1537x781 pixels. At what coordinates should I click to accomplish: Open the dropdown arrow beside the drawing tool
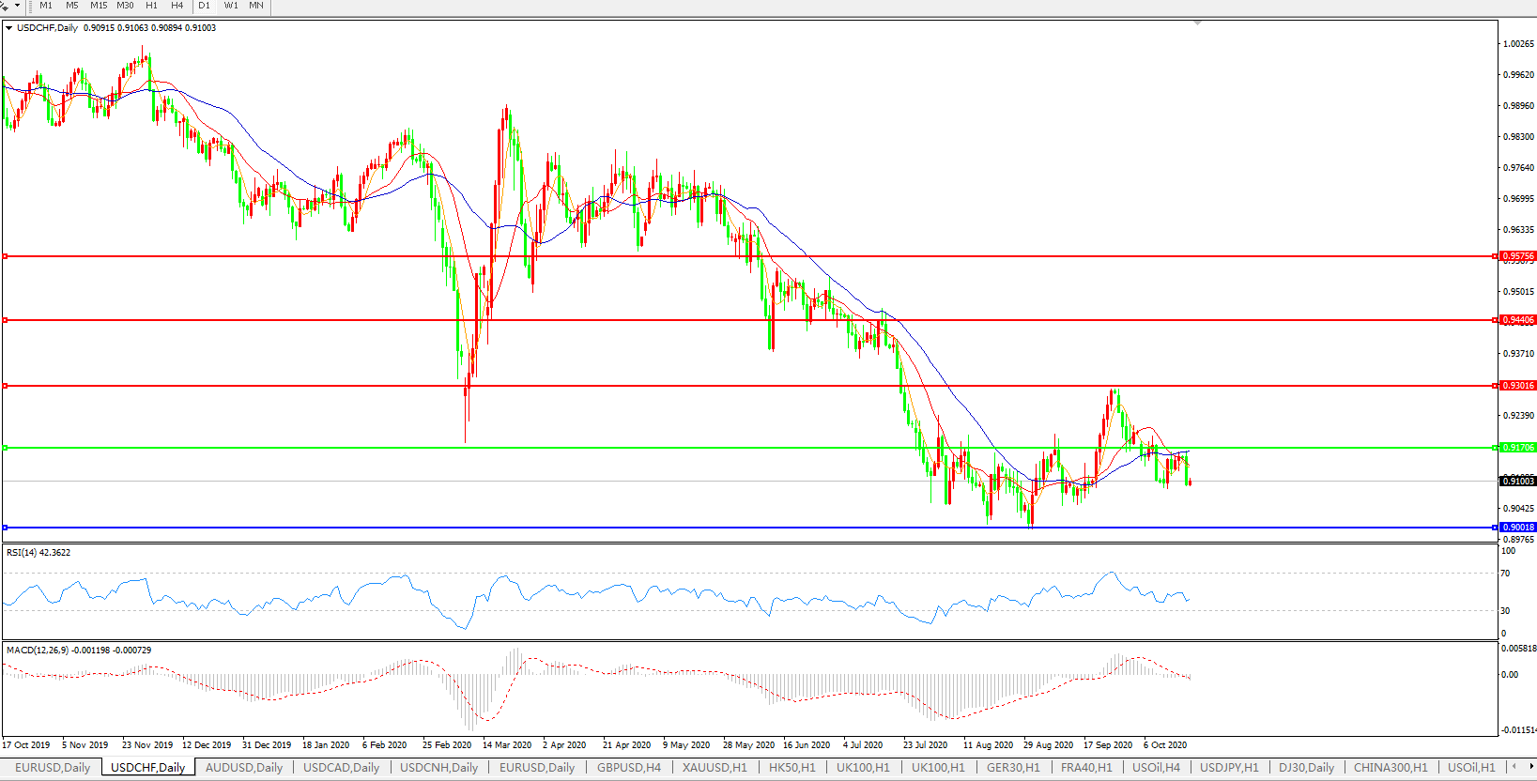pos(17,6)
